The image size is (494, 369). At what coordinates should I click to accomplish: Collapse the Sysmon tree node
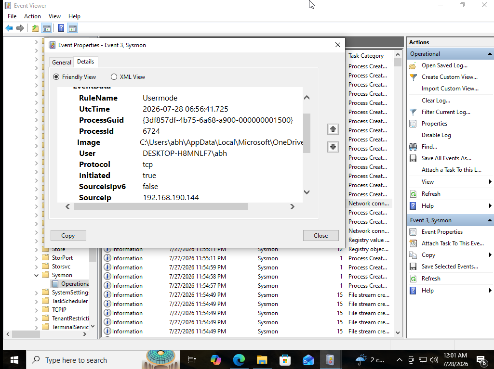[x=37, y=275]
